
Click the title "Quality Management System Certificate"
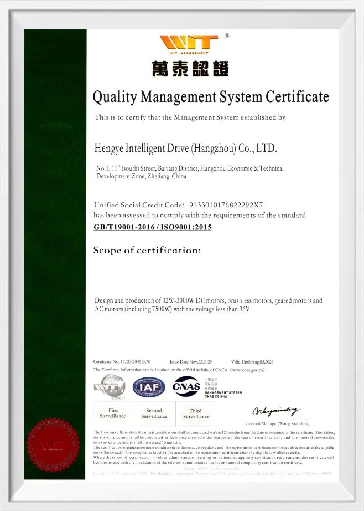[x=211, y=97]
